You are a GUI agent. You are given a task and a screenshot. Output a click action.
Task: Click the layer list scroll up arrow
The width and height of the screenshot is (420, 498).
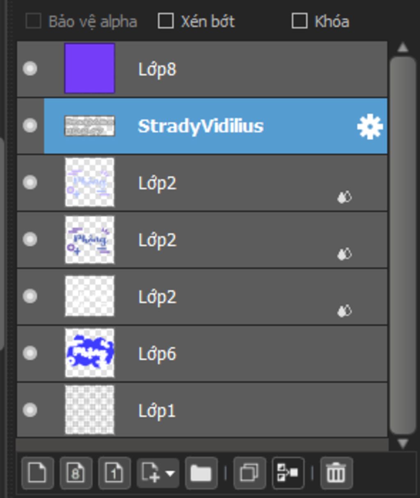pos(403,48)
